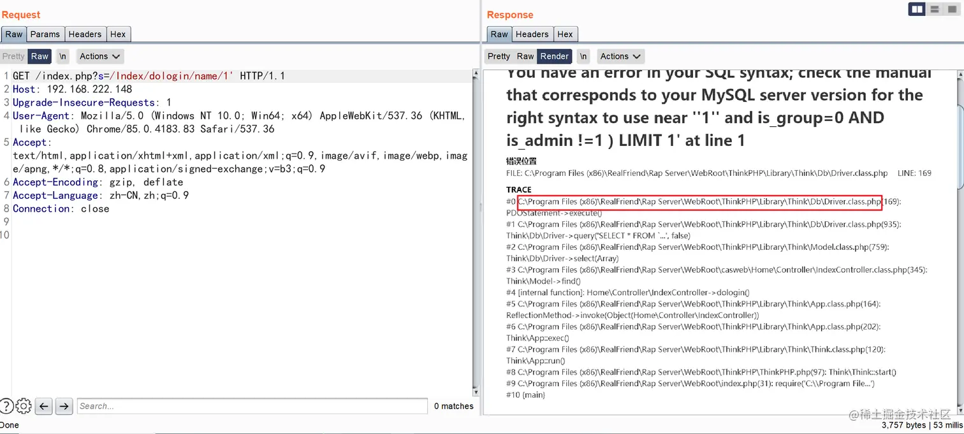Viewport: 964px width, 434px height.
Task: Go to previous search match arrow
Action: pyautogui.click(x=43, y=406)
